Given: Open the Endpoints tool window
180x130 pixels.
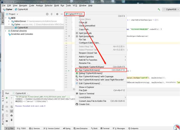Looking at the screenshot, I should point(134,128).
